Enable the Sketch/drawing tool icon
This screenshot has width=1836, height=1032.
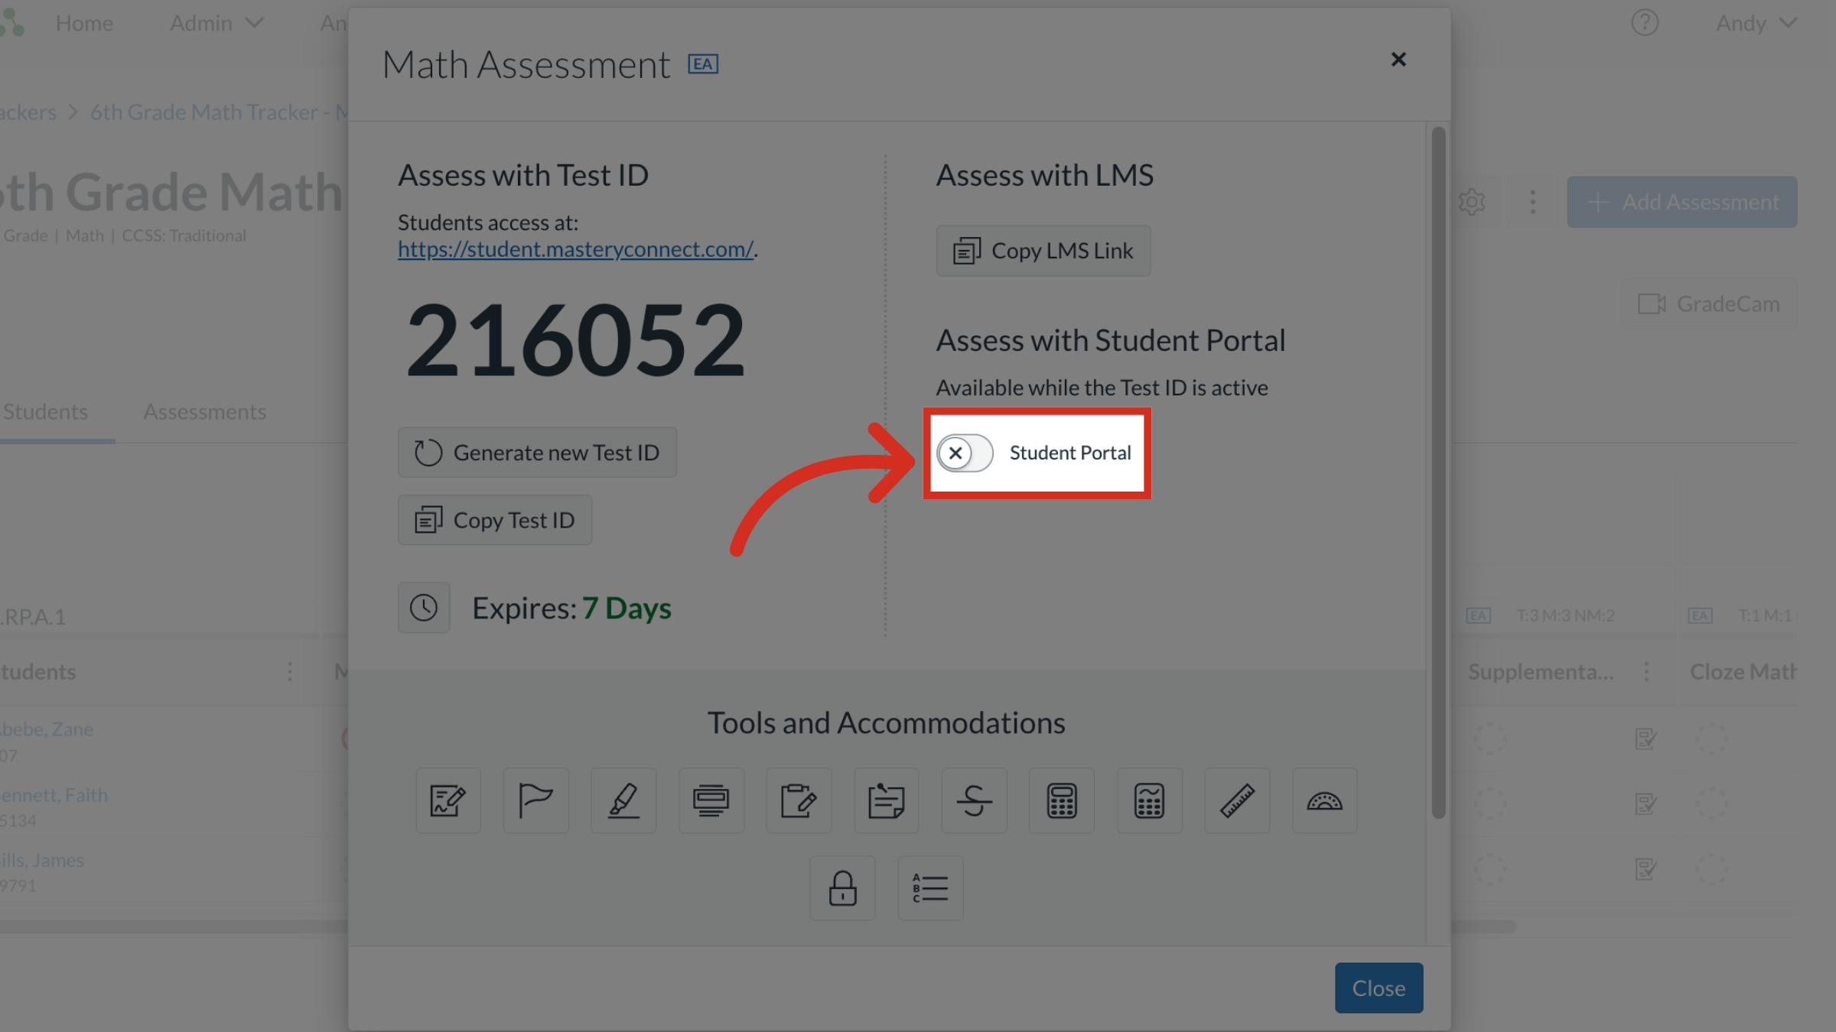(448, 800)
